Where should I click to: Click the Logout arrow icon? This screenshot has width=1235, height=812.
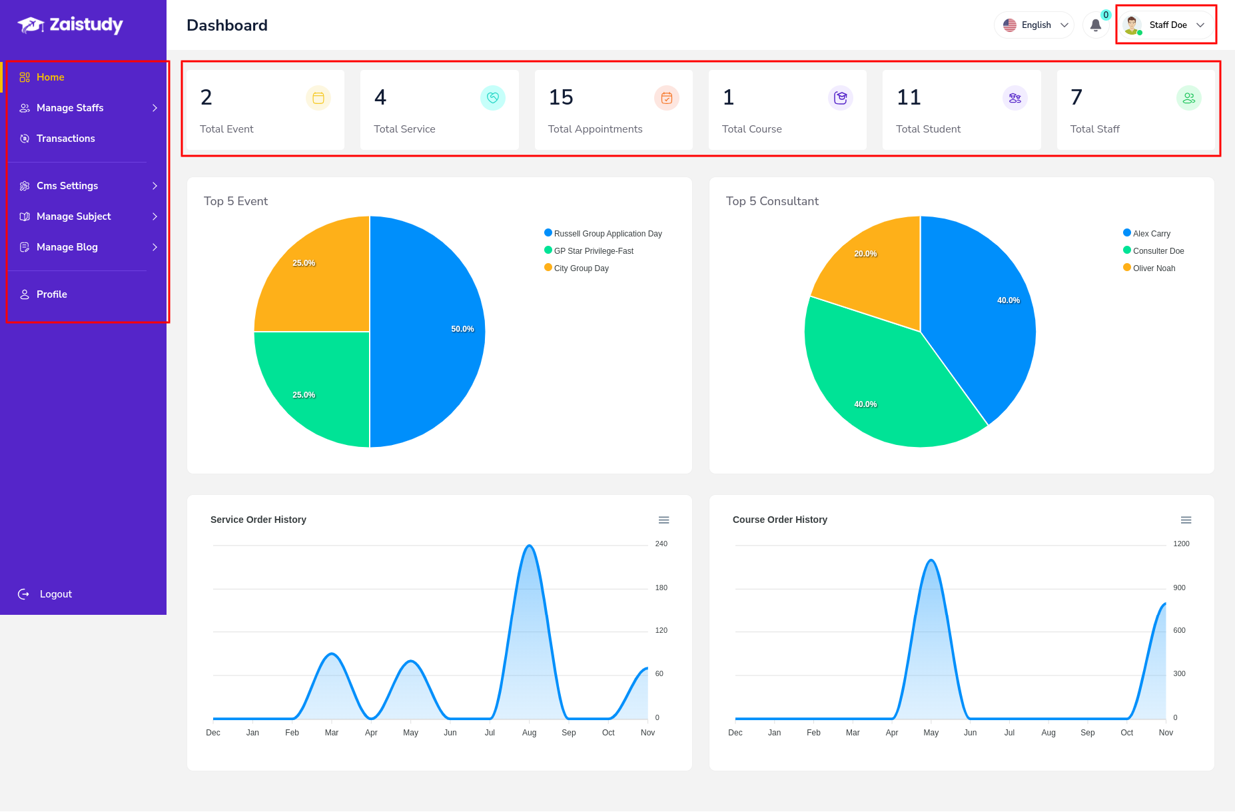[23, 594]
